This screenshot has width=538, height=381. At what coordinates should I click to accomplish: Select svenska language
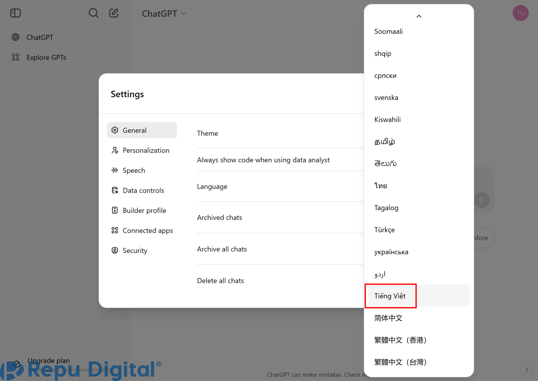419,97
